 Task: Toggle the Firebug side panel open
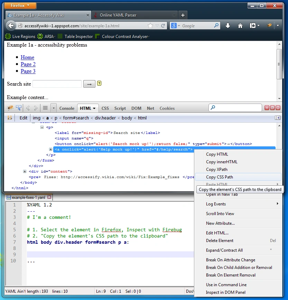(278, 118)
